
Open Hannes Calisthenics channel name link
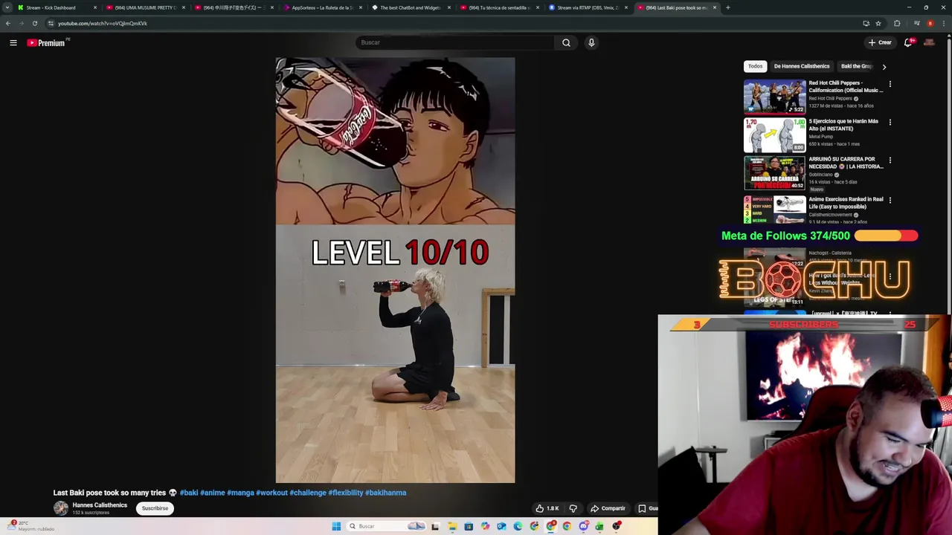[100, 505]
